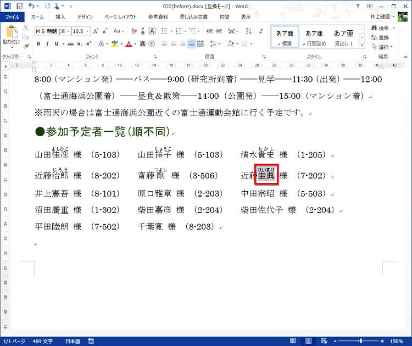Open the File tab

[12, 17]
